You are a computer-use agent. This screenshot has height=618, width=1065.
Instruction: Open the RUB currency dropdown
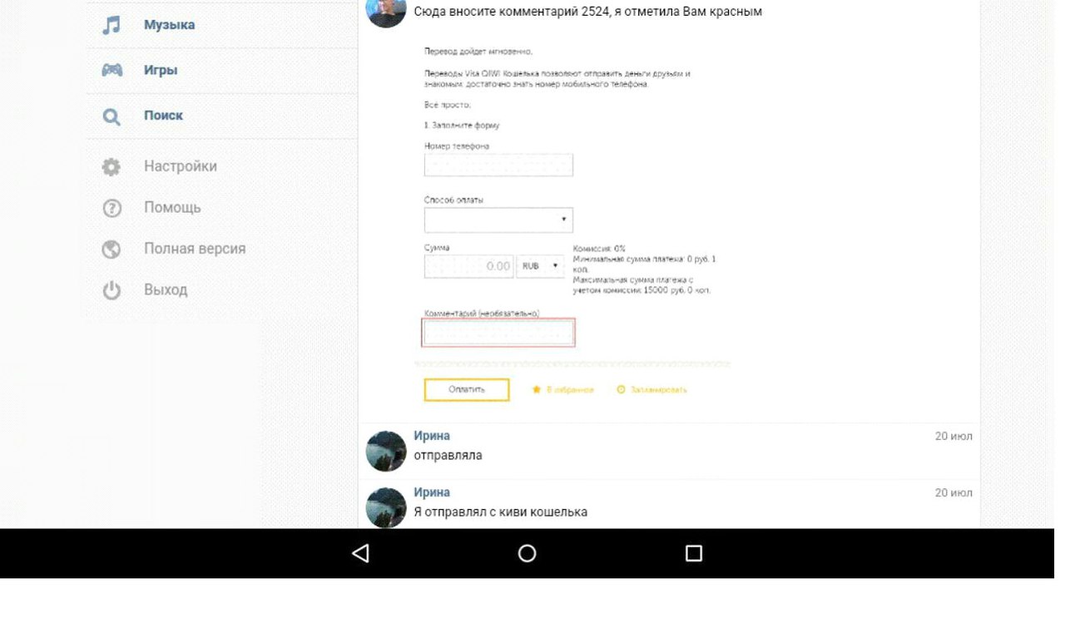(x=540, y=266)
